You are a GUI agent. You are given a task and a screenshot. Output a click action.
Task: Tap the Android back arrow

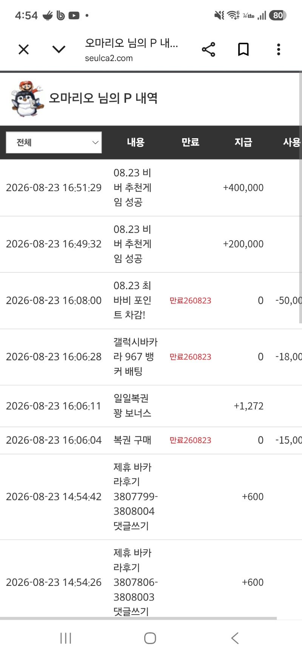235,638
